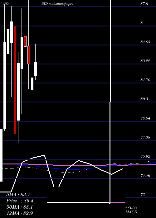
Task: Click the 80.3 price axis label
Action: 144,99
